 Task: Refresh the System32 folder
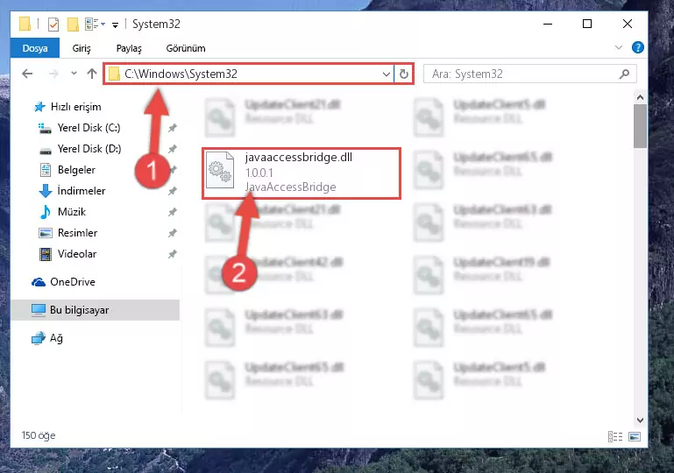pyautogui.click(x=404, y=74)
